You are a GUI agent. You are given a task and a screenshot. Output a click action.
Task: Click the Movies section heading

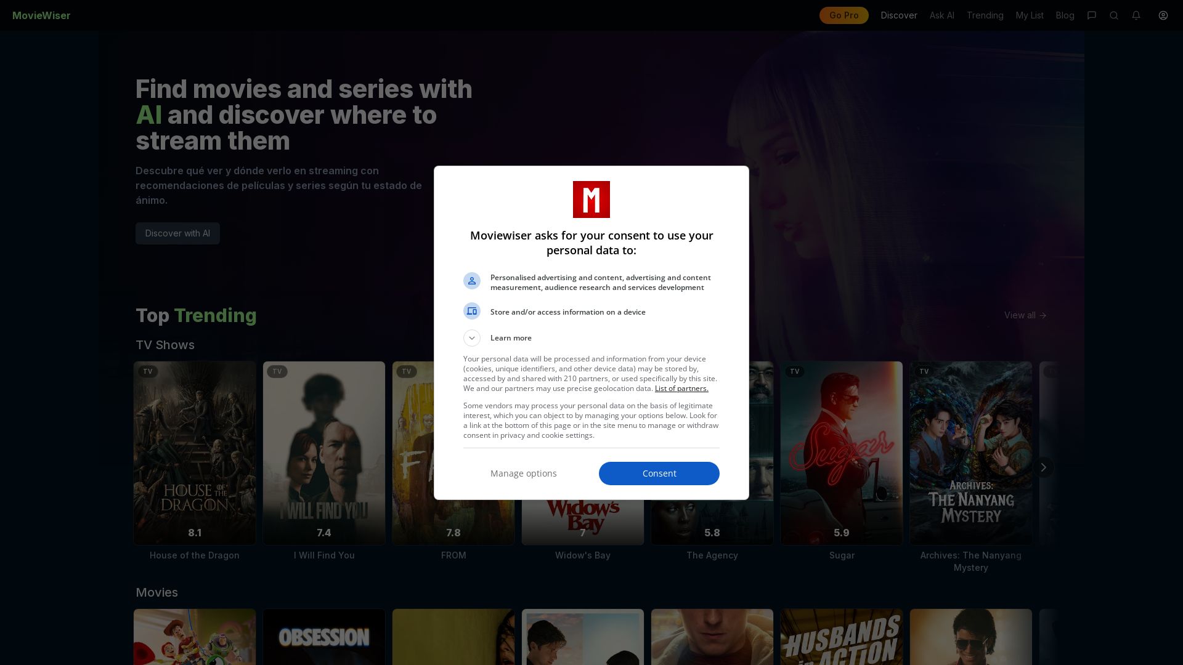click(x=157, y=592)
